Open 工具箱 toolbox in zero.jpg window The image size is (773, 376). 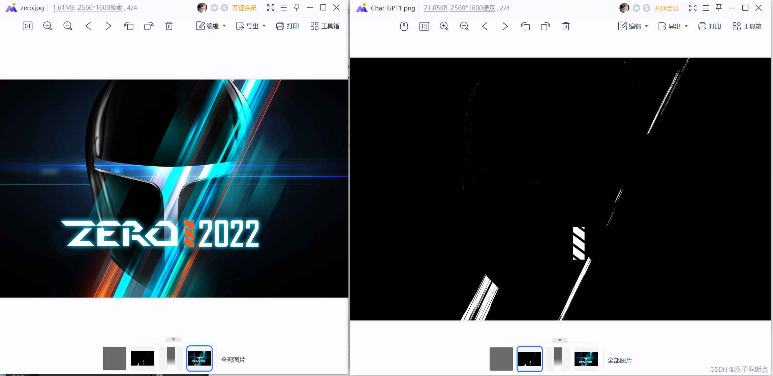[x=325, y=26]
